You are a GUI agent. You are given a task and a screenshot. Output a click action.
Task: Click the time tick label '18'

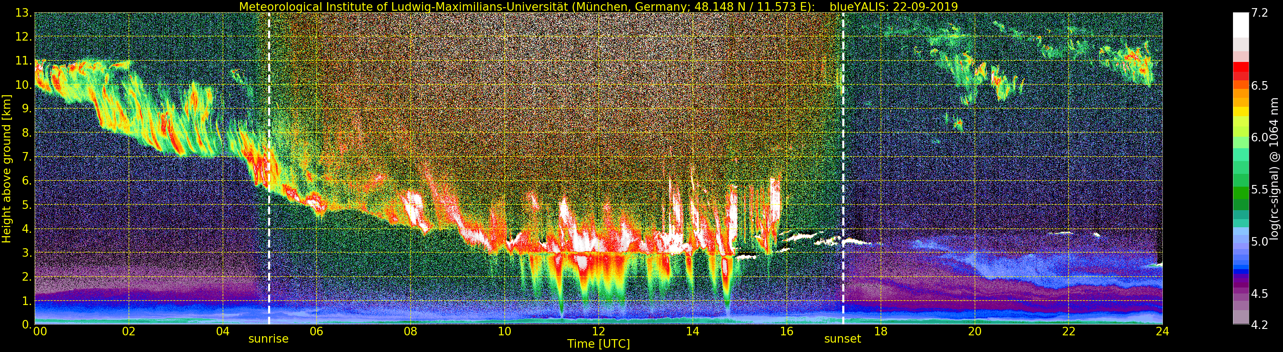[881, 331]
